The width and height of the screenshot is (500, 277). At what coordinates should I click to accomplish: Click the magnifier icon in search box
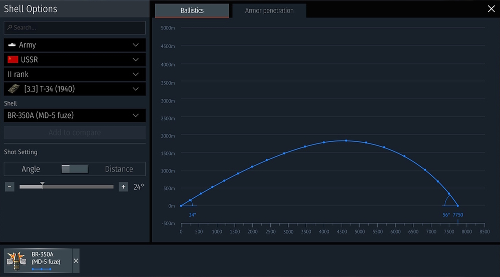tap(10, 27)
